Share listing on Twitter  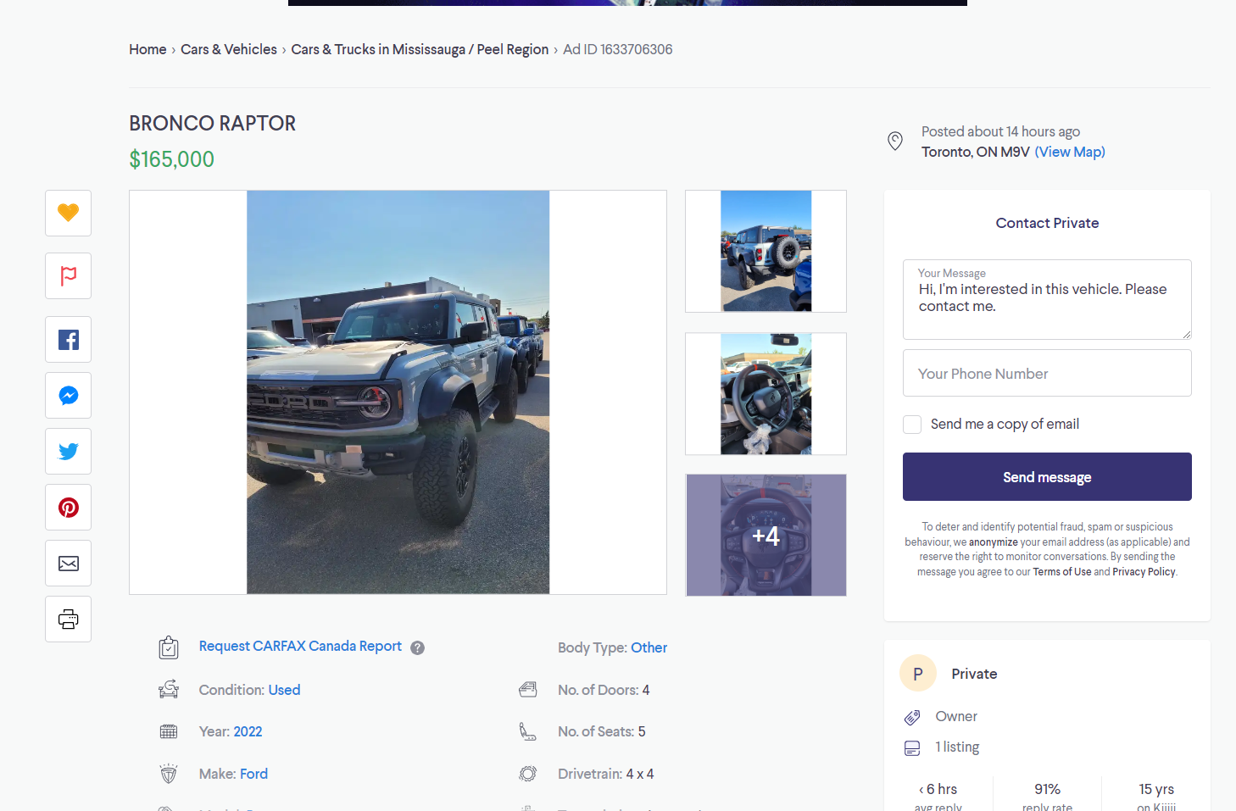68,452
